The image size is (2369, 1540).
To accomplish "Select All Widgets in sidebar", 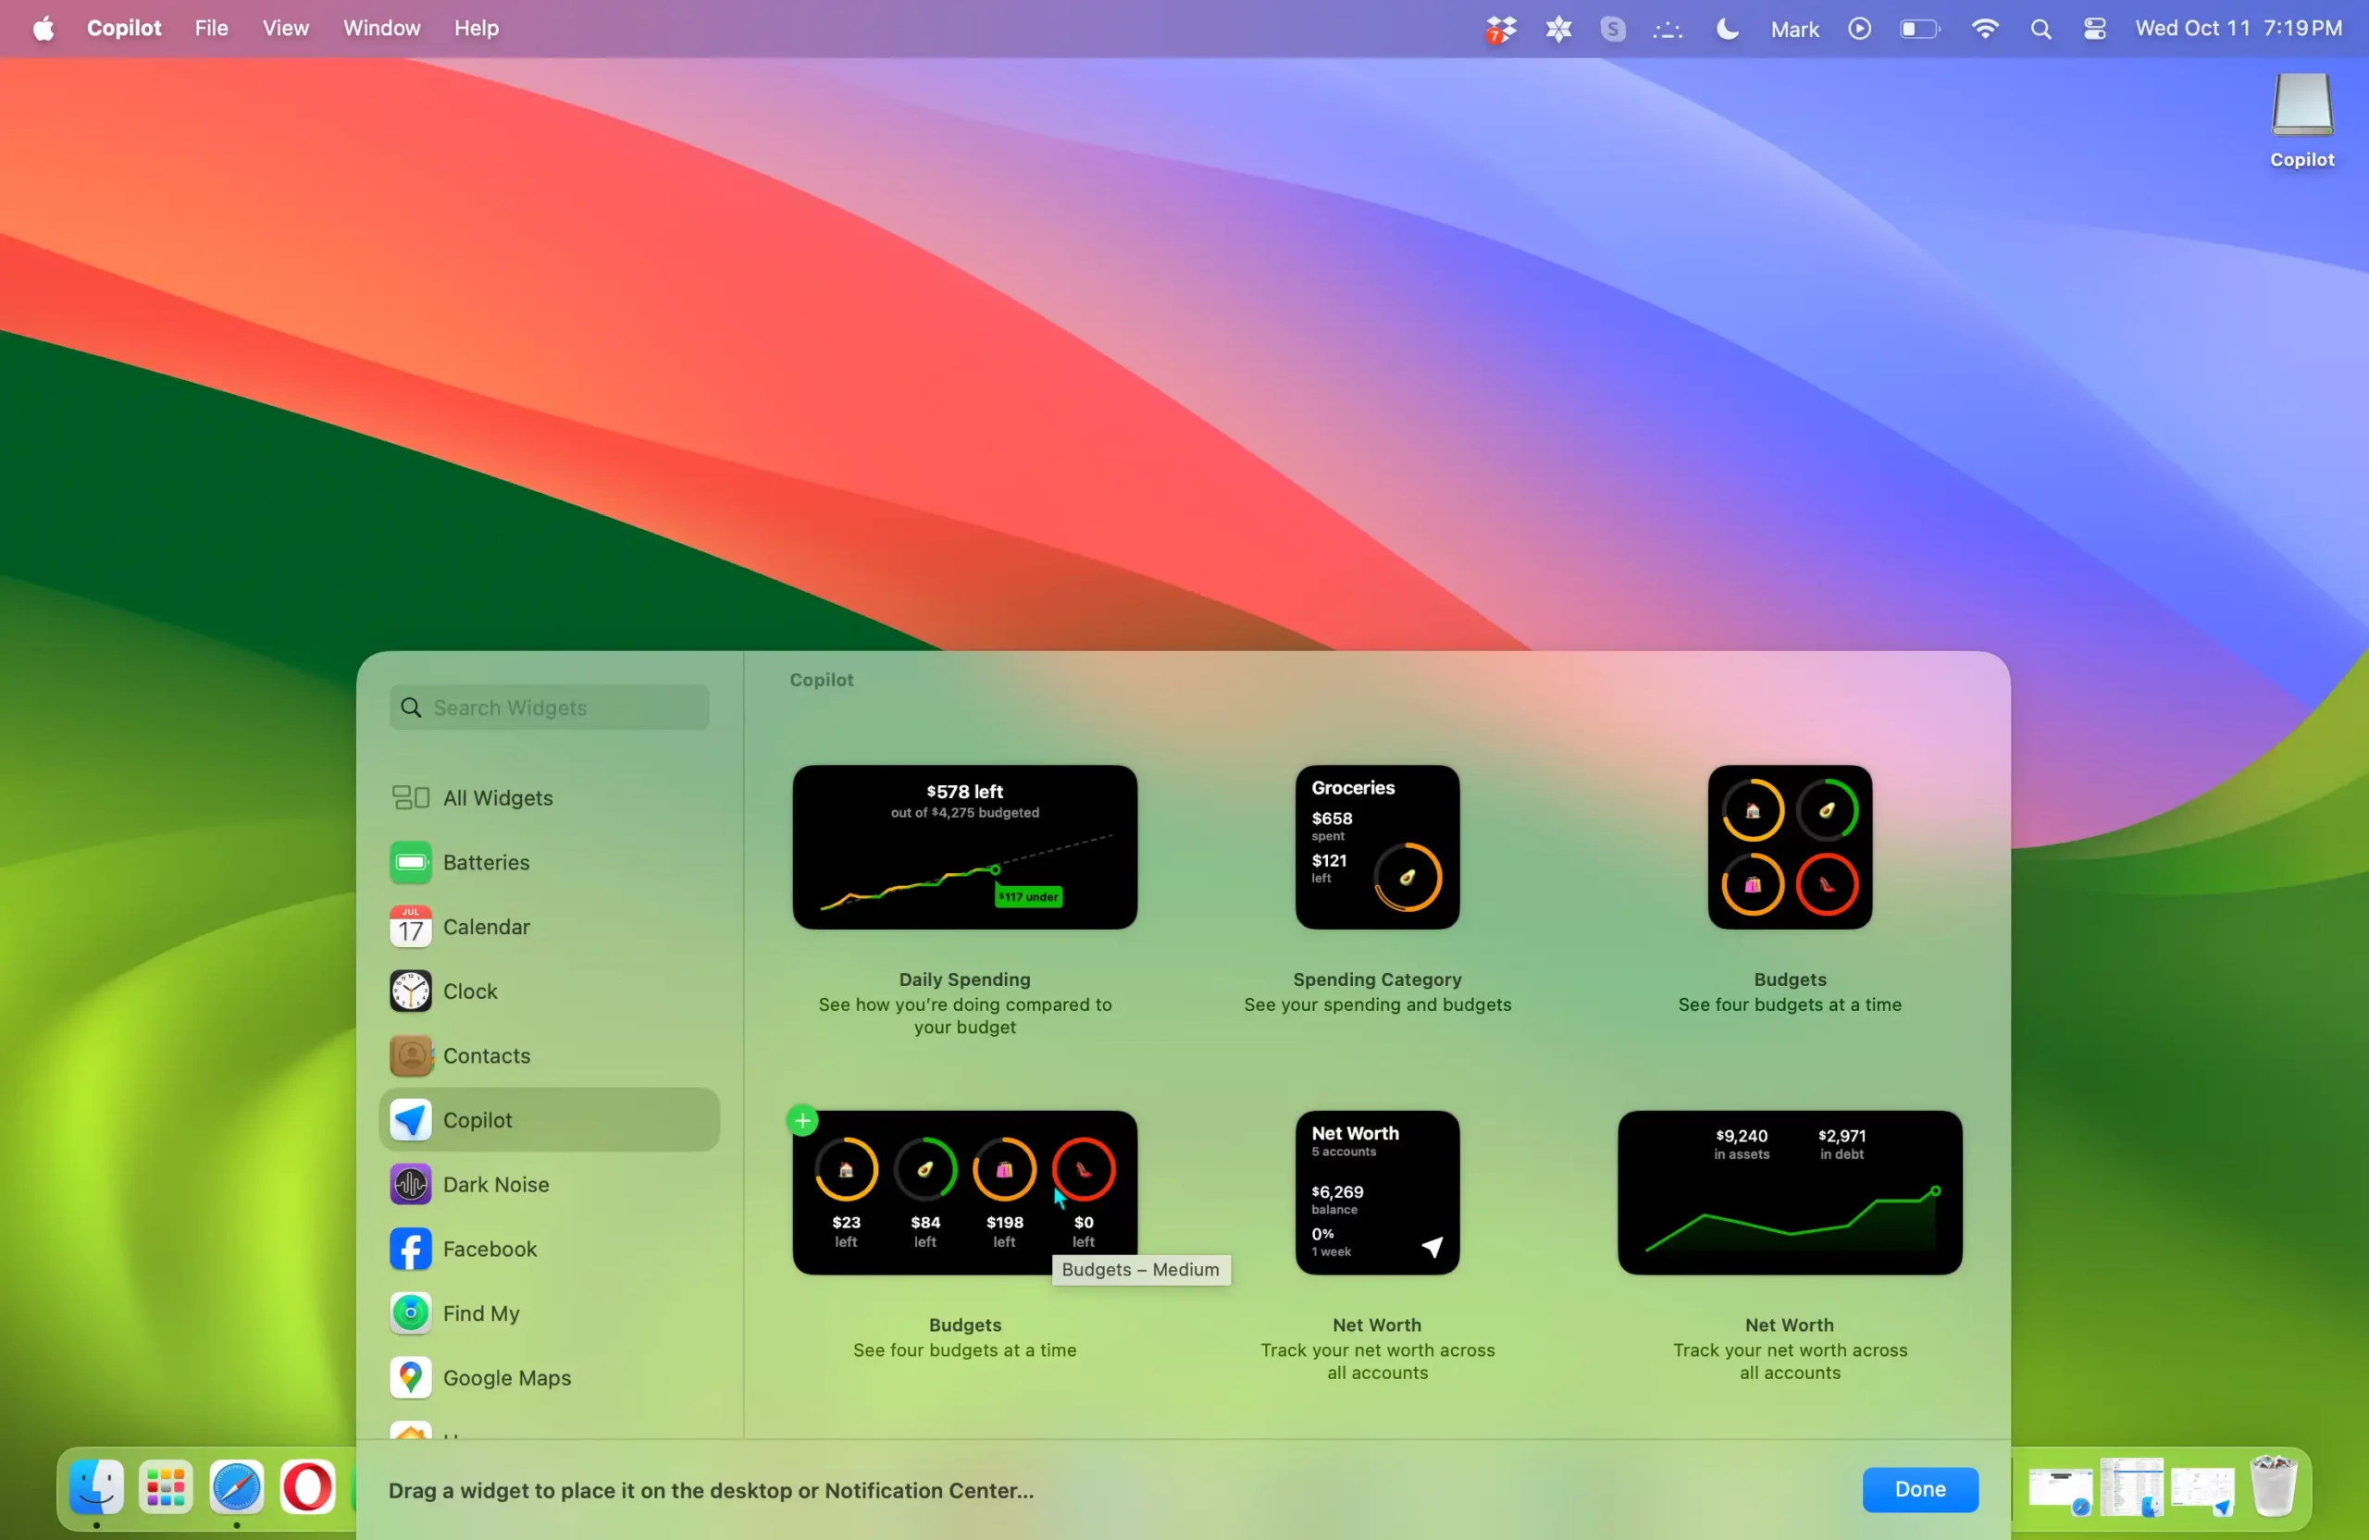I will (549, 798).
